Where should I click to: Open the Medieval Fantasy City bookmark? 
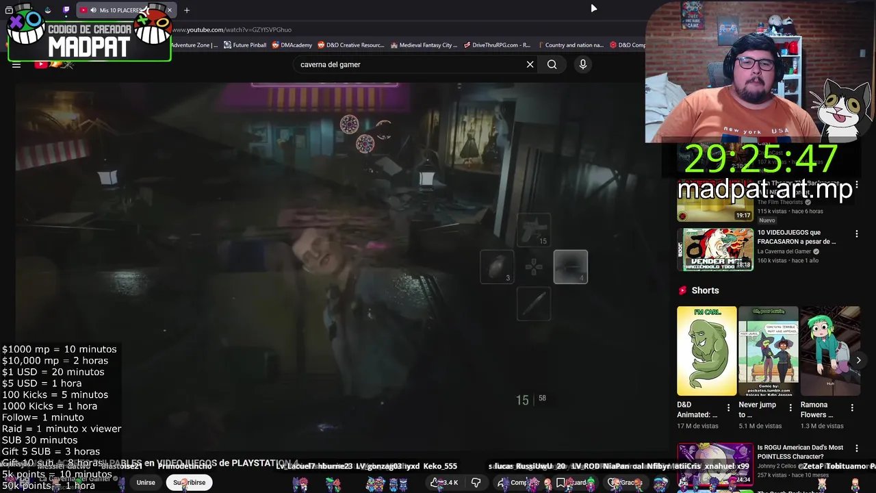pos(424,45)
